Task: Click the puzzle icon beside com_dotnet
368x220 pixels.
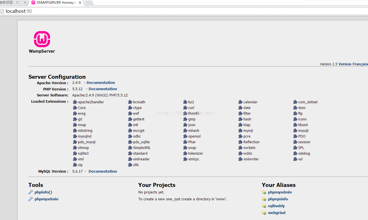Action: coord(295,102)
